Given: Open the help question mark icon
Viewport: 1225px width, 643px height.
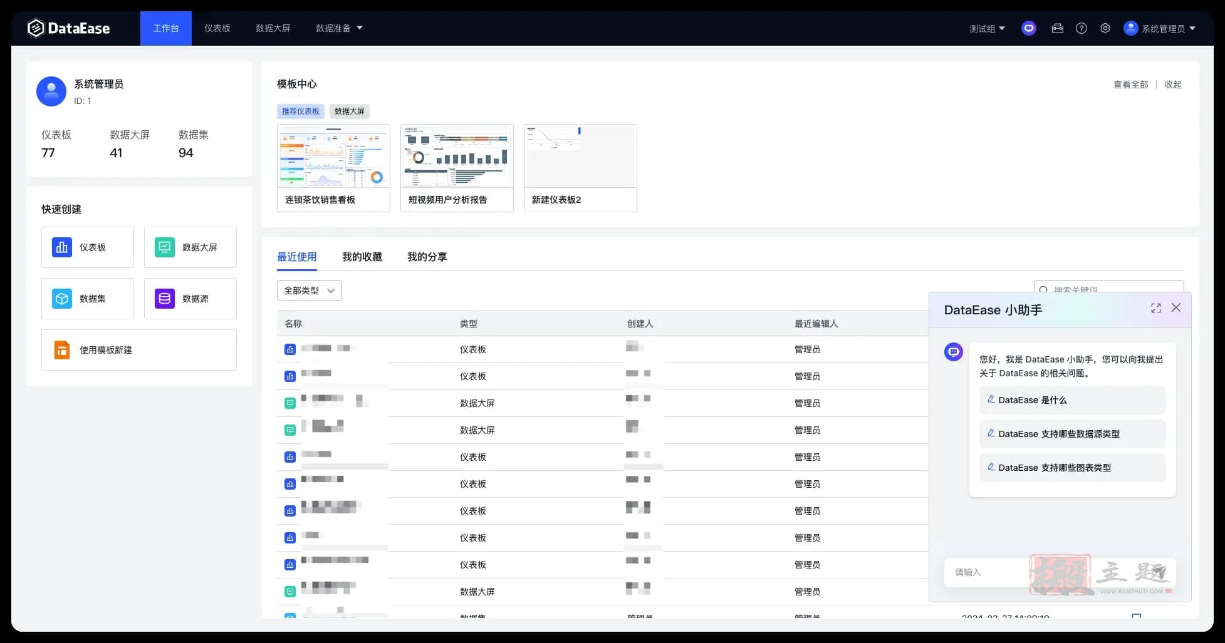Looking at the screenshot, I should pos(1082,28).
